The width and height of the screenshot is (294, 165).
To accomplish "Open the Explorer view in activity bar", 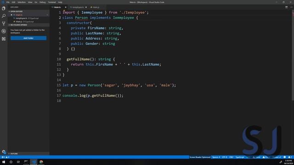I will (x=4, y=8).
